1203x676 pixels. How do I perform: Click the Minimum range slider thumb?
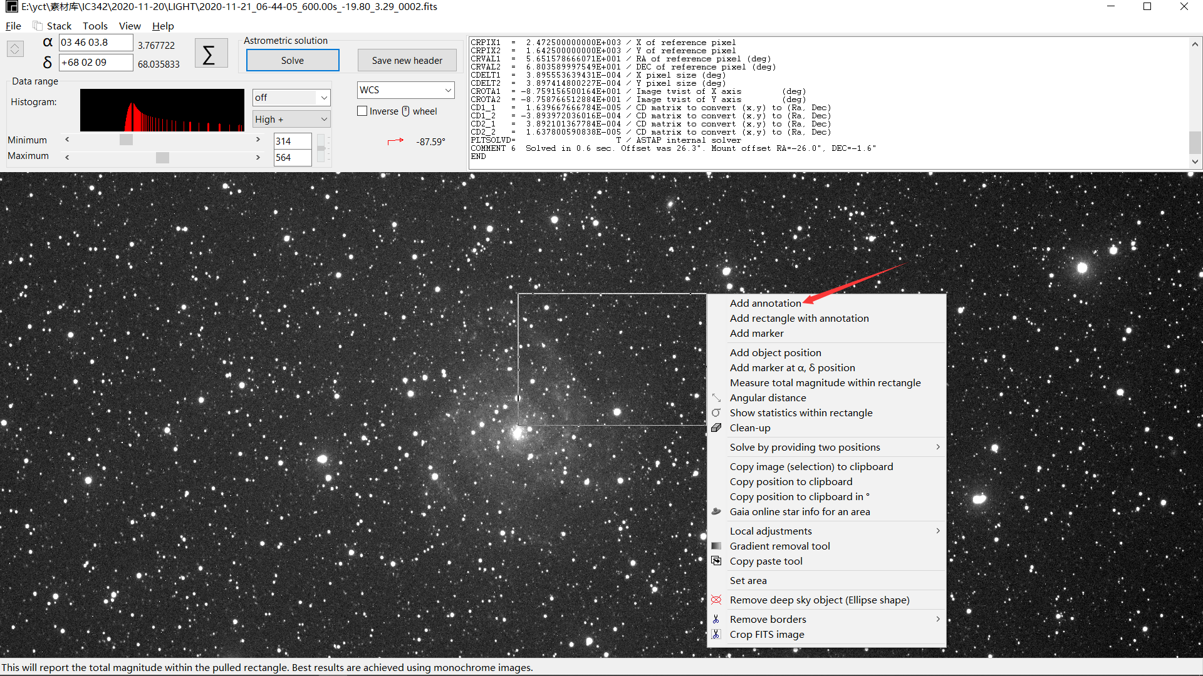(126, 140)
